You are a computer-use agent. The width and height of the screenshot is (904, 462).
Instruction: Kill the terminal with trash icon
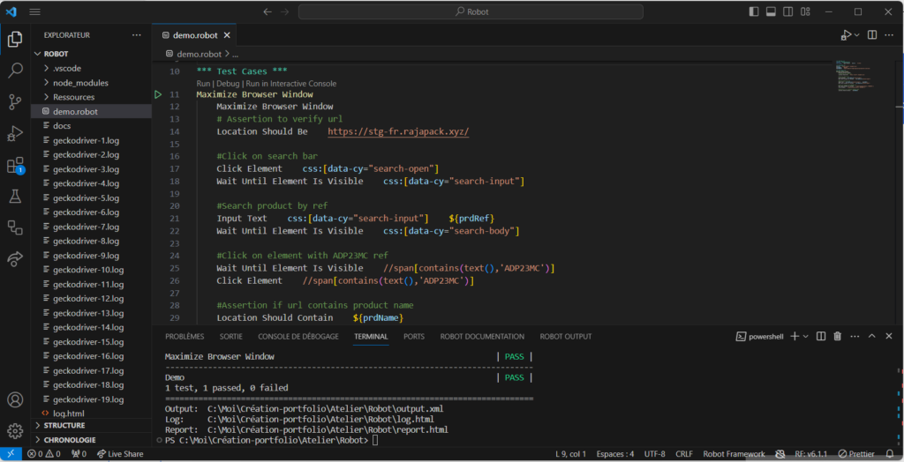pos(838,337)
